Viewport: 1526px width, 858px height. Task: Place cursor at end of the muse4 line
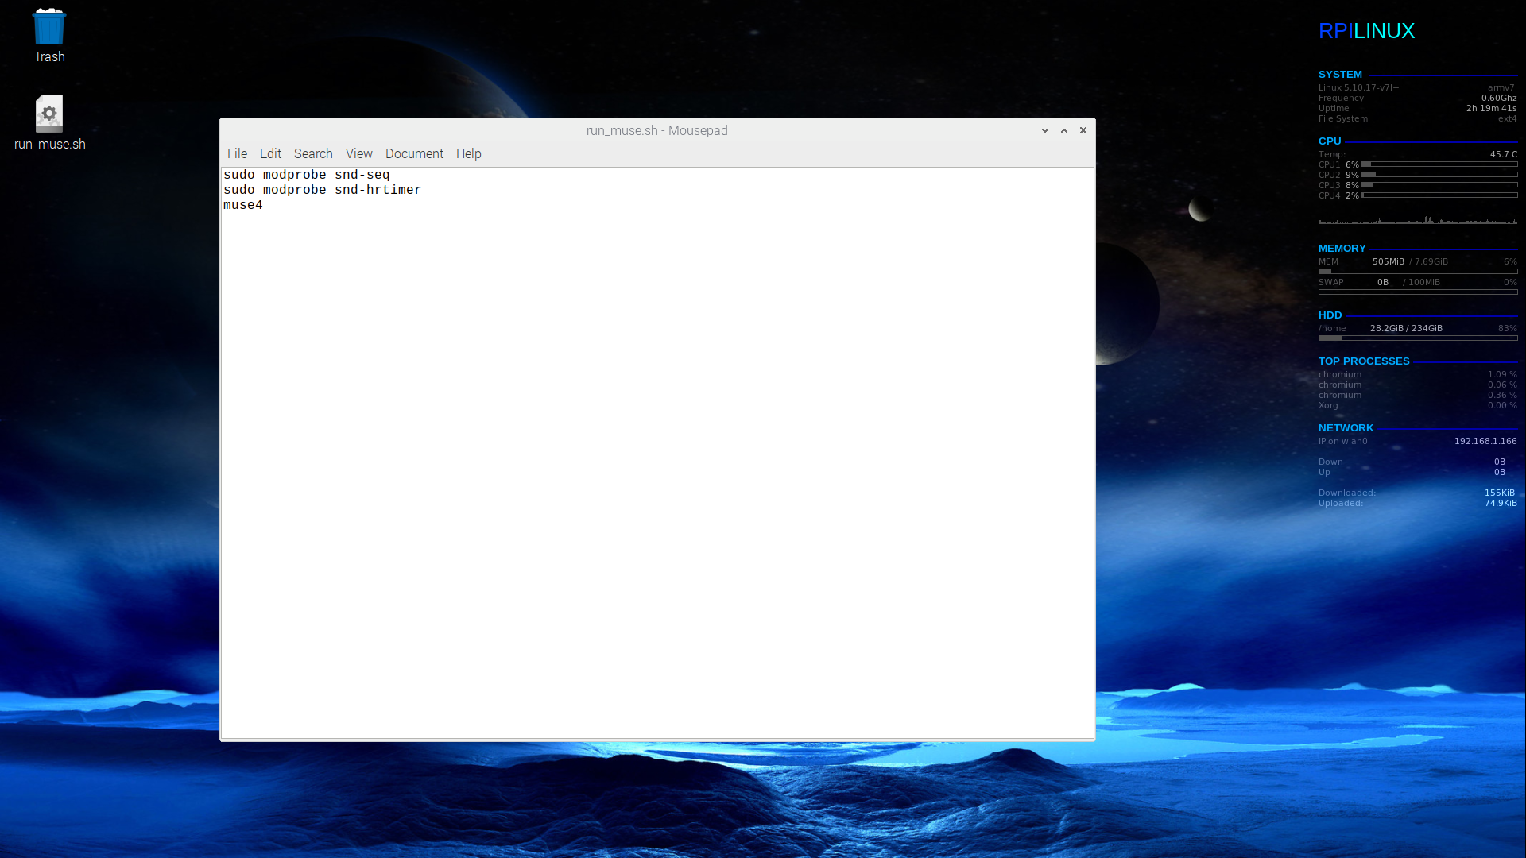coord(263,204)
